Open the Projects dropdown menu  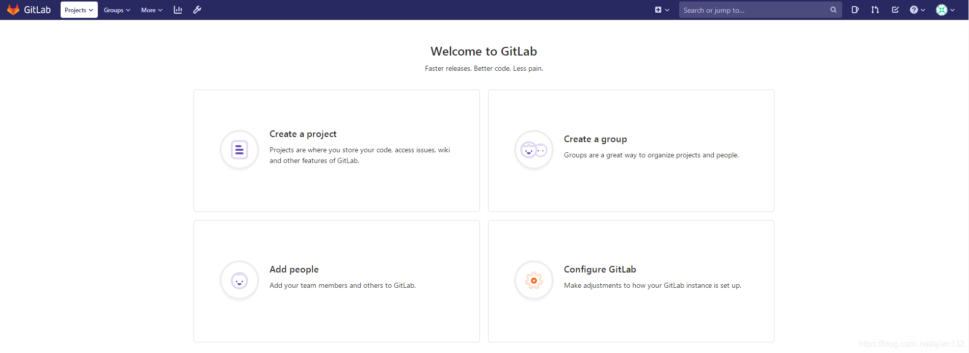pos(79,10)
